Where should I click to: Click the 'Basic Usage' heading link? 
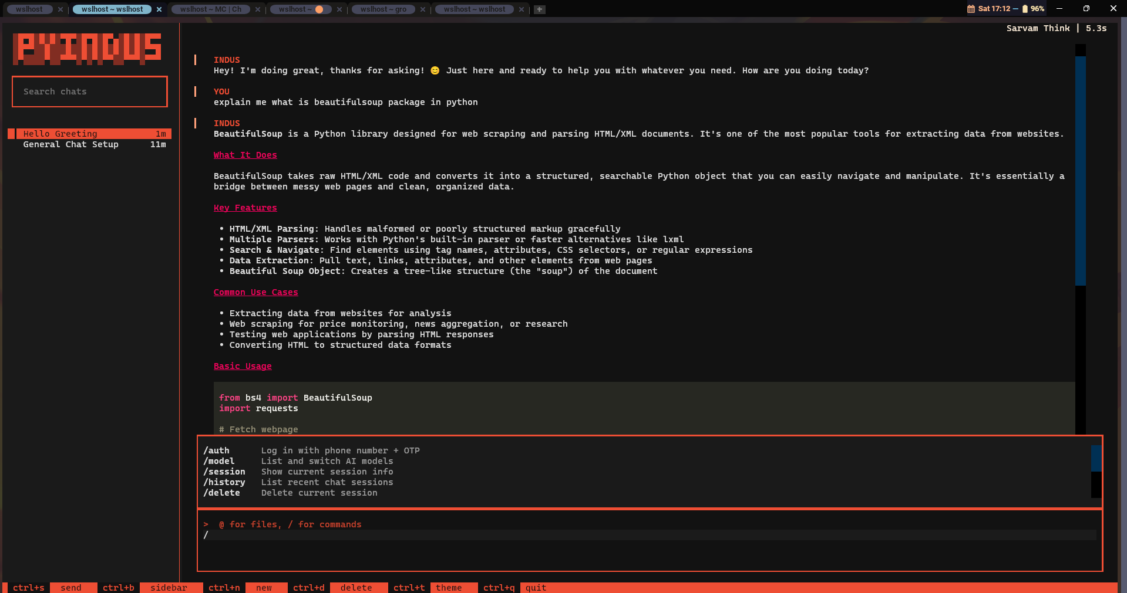coord(243,366)
